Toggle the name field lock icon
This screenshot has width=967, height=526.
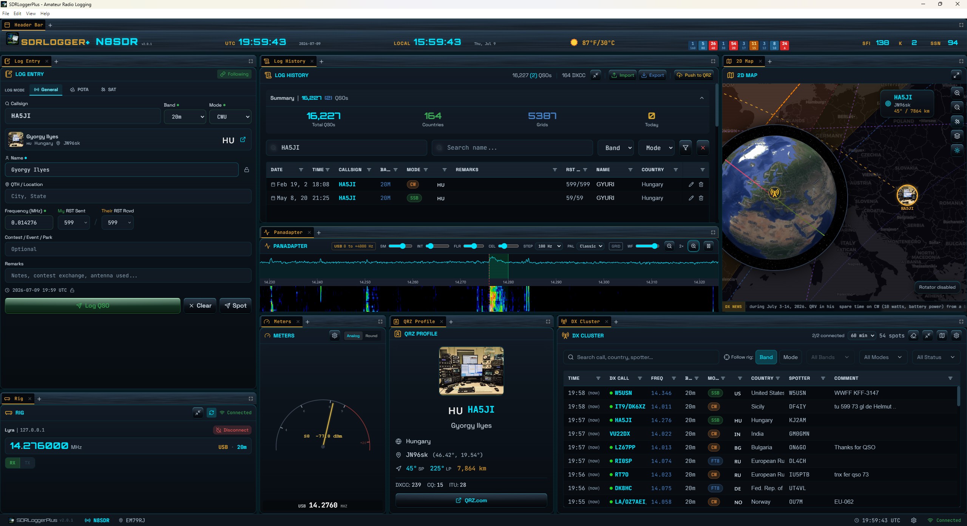(247, 170)
